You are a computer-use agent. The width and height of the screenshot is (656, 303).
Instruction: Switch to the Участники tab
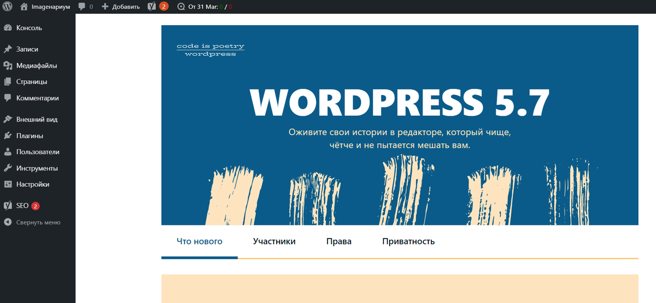[x=274, y=241]
